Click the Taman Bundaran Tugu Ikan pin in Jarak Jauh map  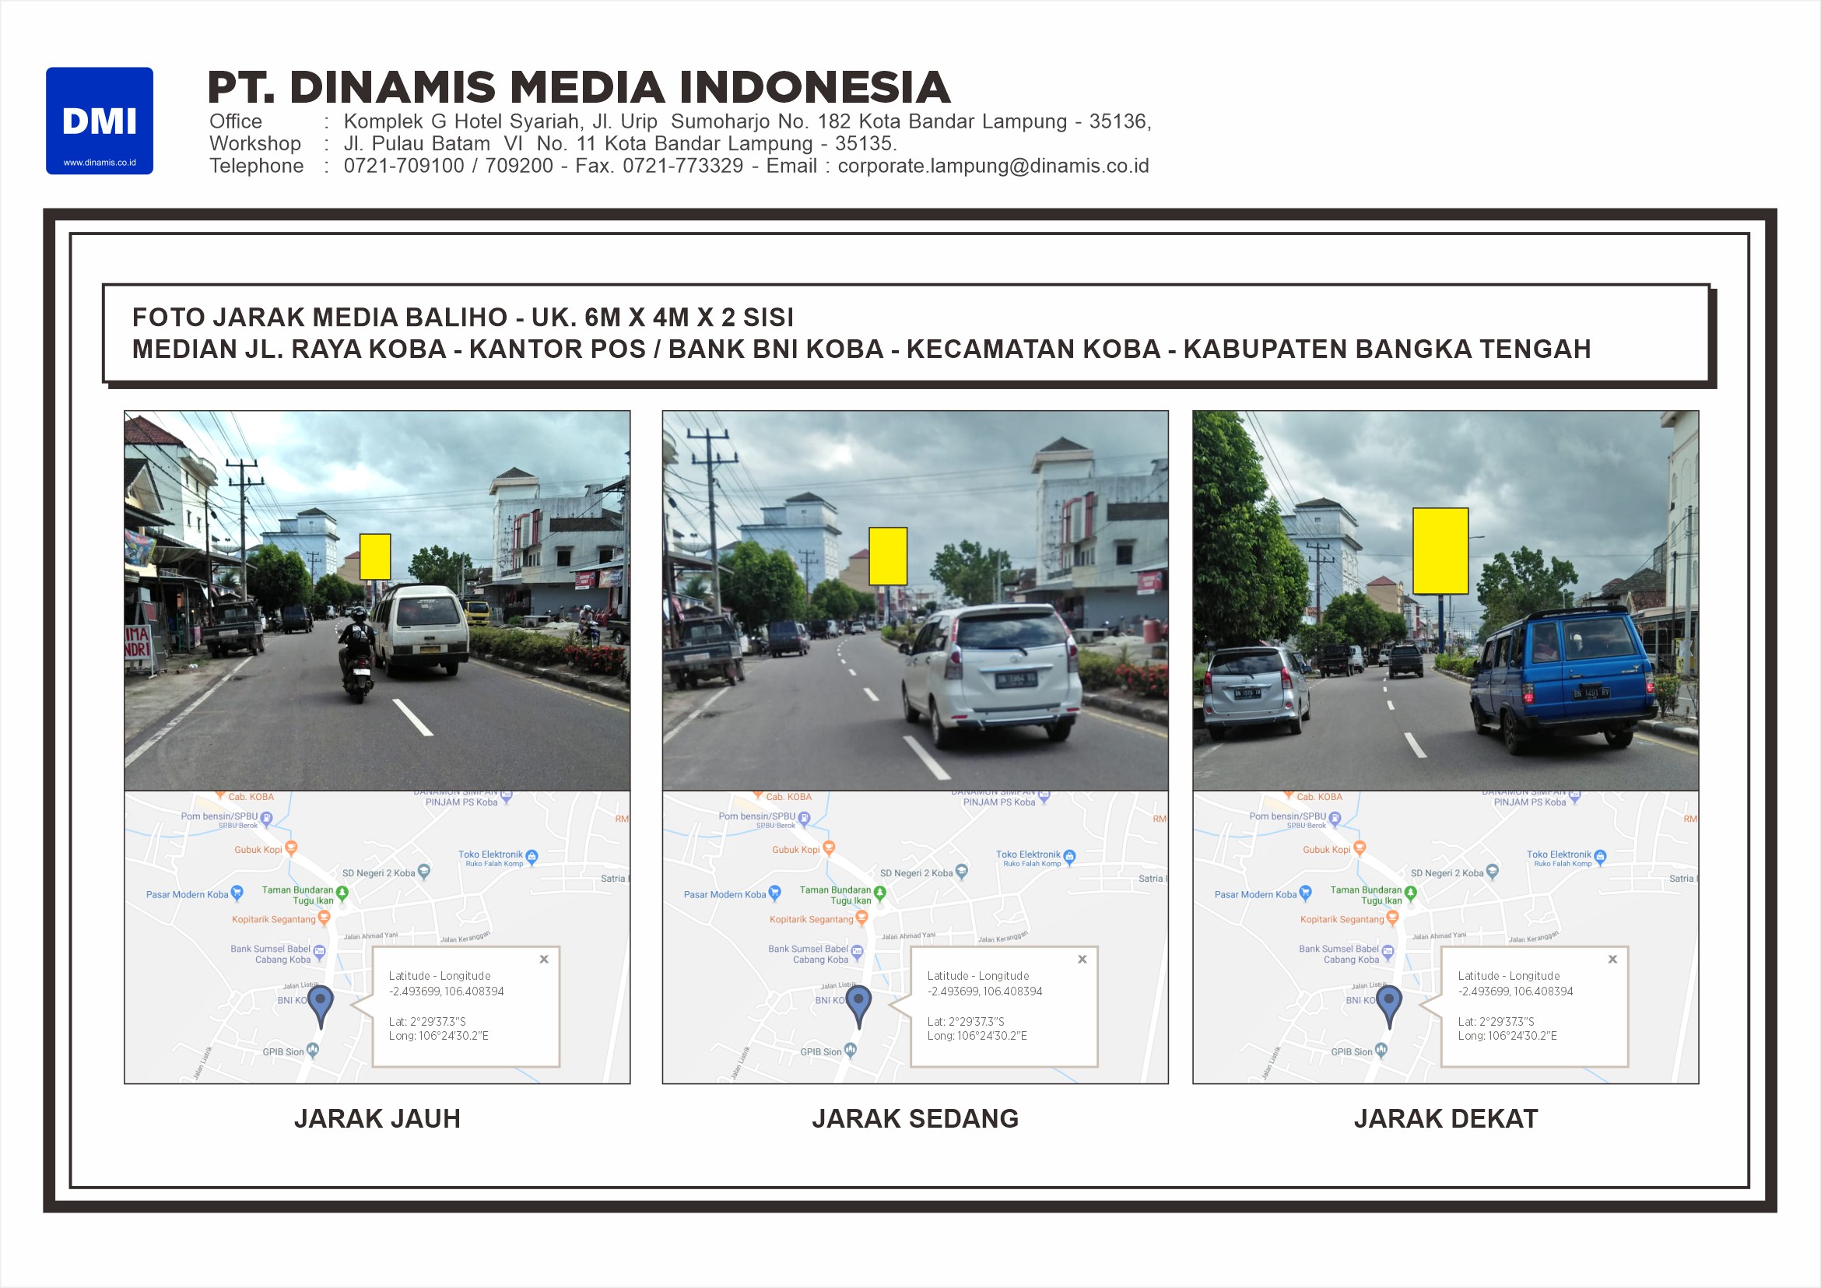pyautogui.click(x=342, y=894)
